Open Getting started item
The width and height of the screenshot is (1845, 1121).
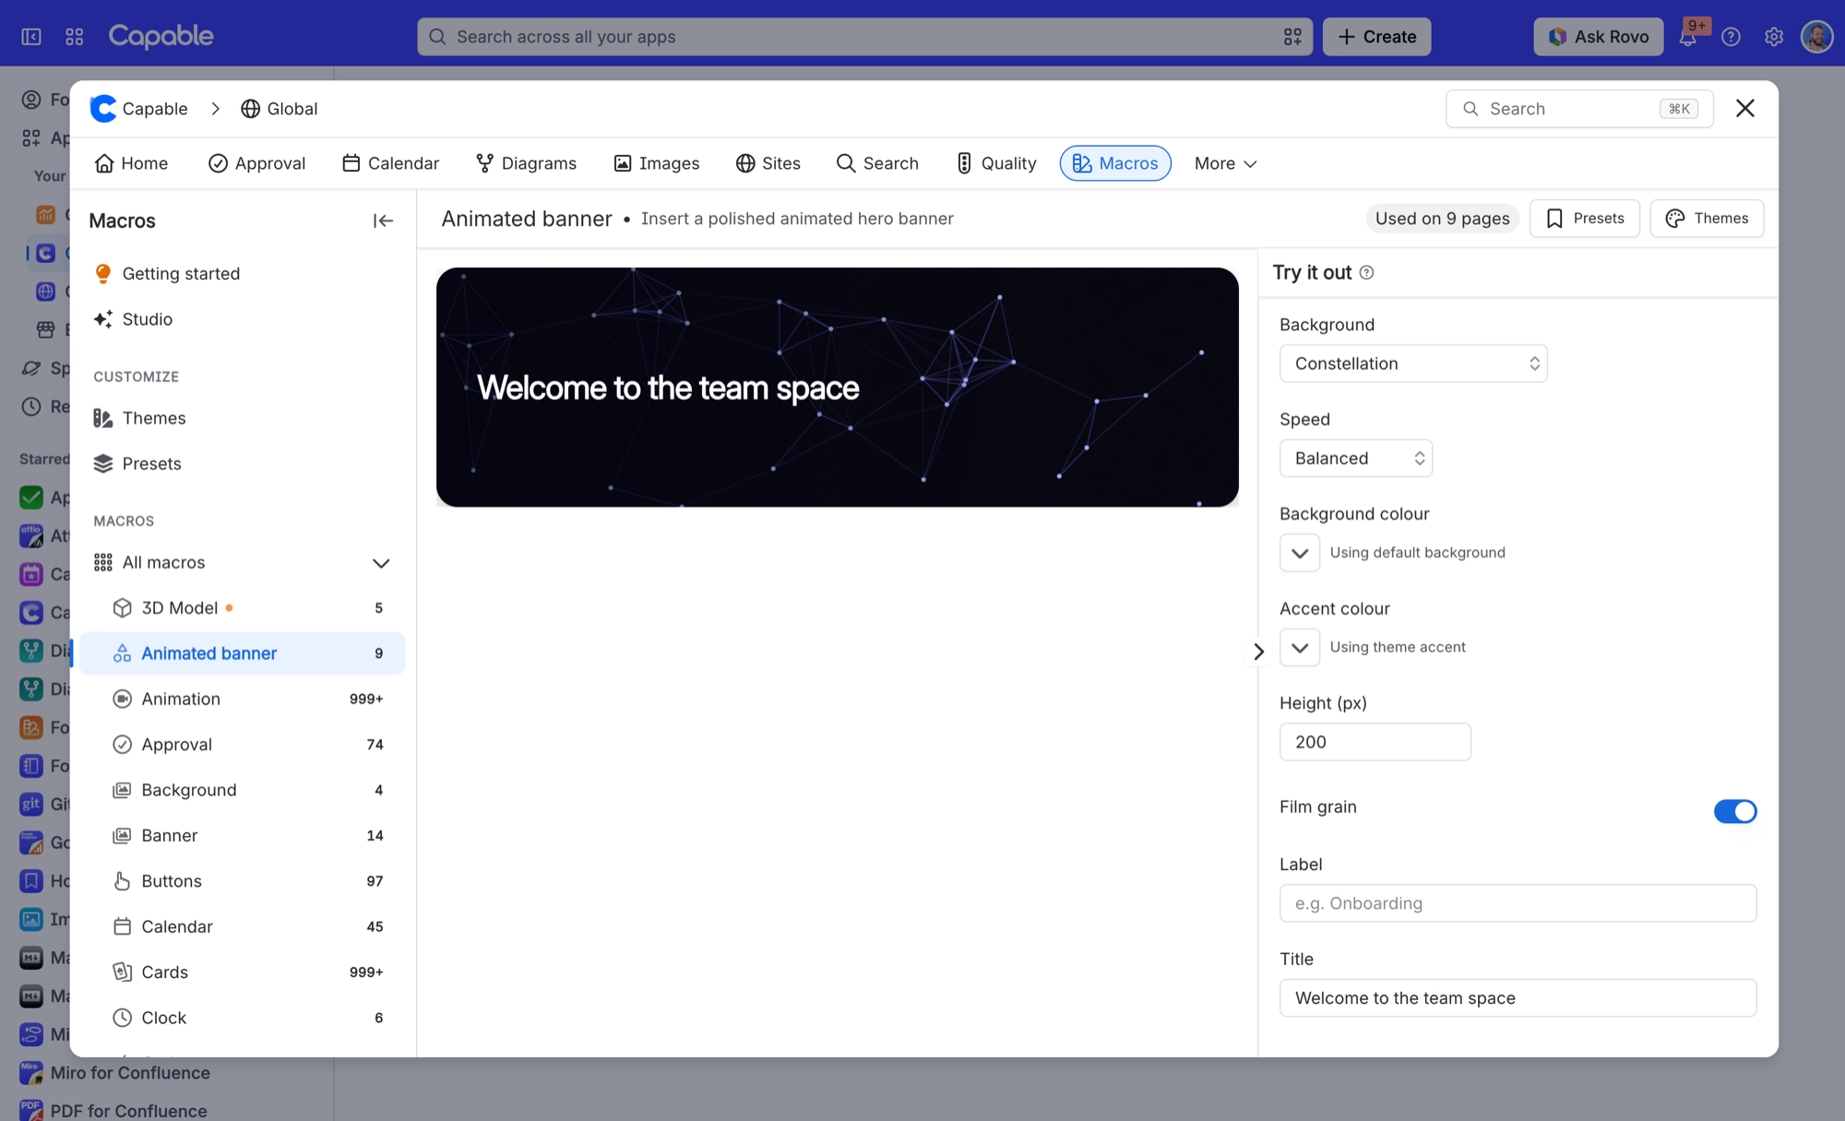[x=242, y=274]
